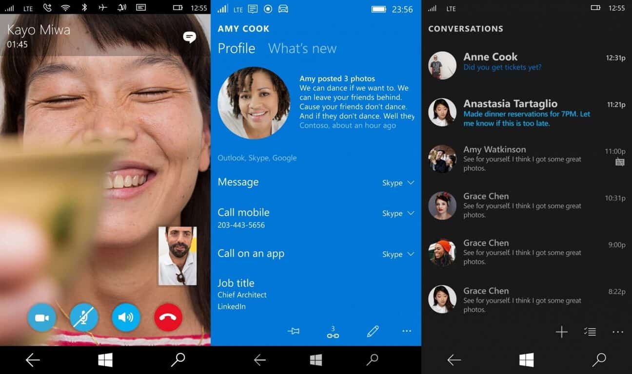This screenshot has width=632, height=374.
Task: Switch to the What's new tab
Action: coord(302,48)
